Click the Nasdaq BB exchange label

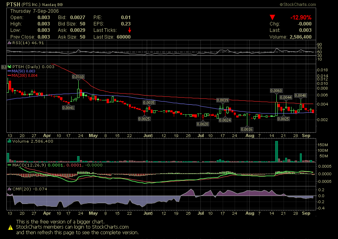(x=52, y=4)
